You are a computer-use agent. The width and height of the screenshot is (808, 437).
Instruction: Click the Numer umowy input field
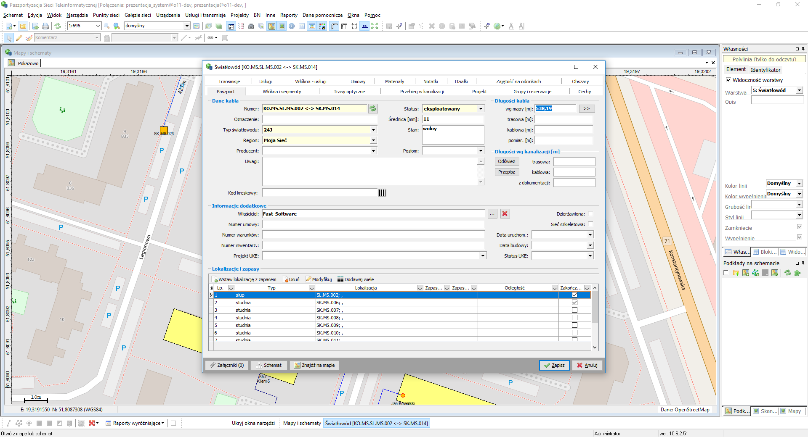[374, 224]
